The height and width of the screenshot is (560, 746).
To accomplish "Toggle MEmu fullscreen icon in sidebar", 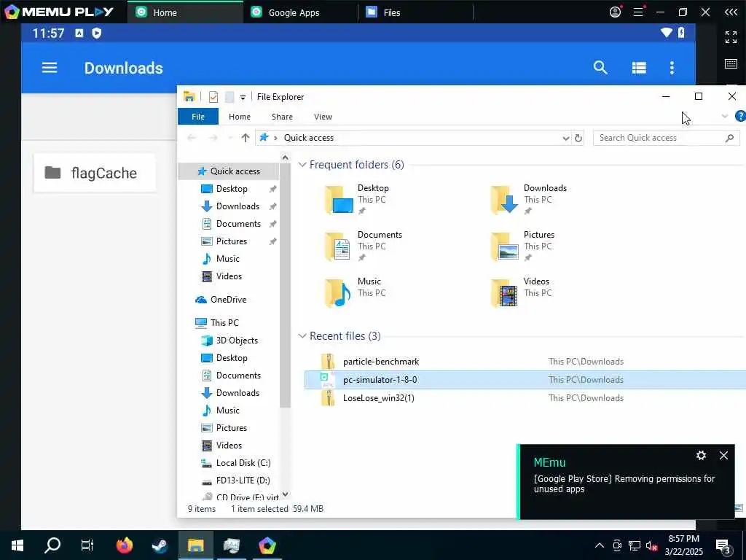I will point(731,37).
